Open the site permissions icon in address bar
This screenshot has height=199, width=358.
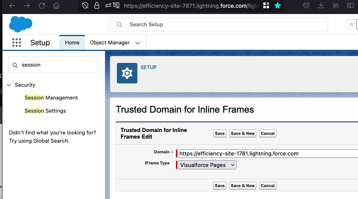click(x=108, y=5)
